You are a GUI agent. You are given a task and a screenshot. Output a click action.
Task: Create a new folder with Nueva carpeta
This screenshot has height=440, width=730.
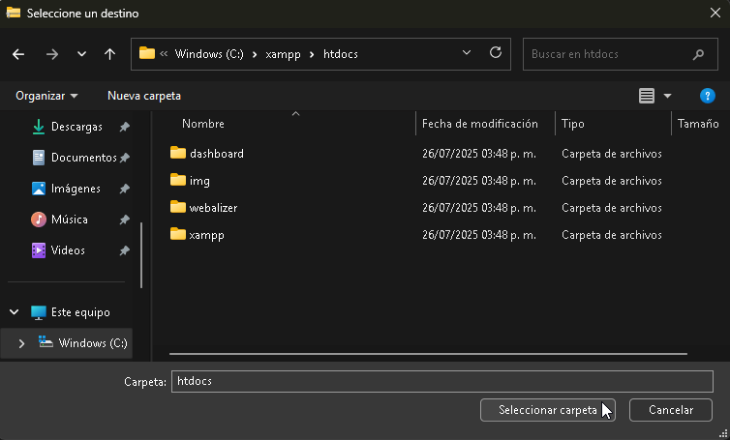pyautogui.click(x=144, y=96)
